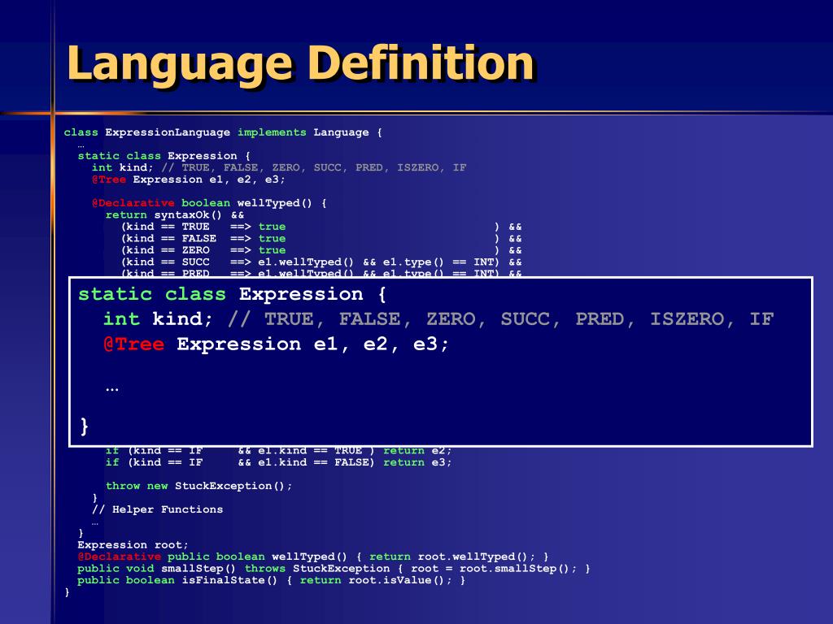This screenshot has width=833, height=624.
Task: Click "kind;" in the enlarged callout
Action: tap(183, 318)
